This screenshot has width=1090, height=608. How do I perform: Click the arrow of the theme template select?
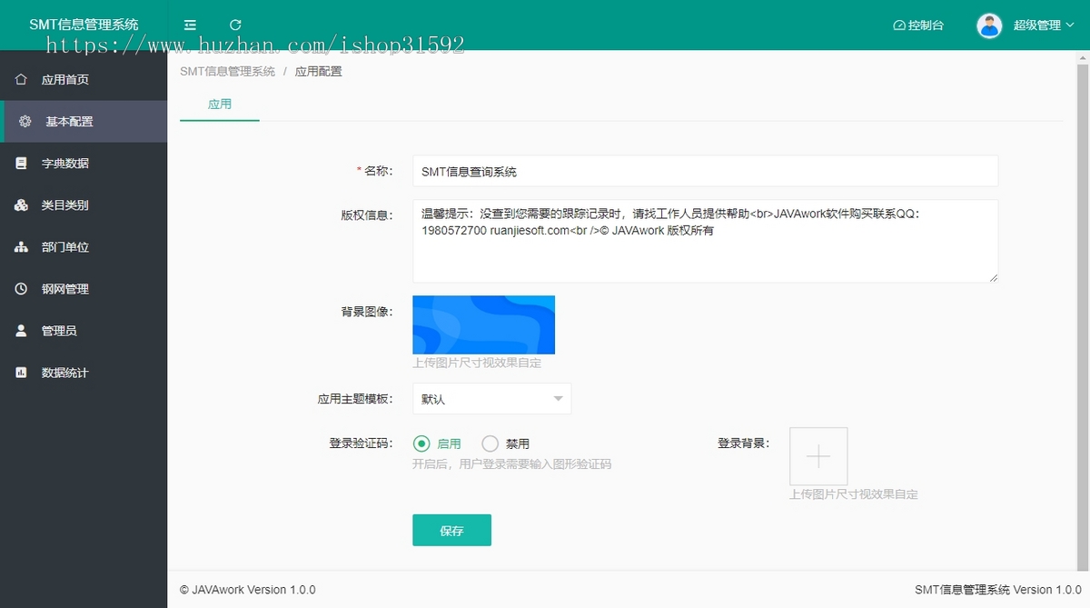point(558,398)
